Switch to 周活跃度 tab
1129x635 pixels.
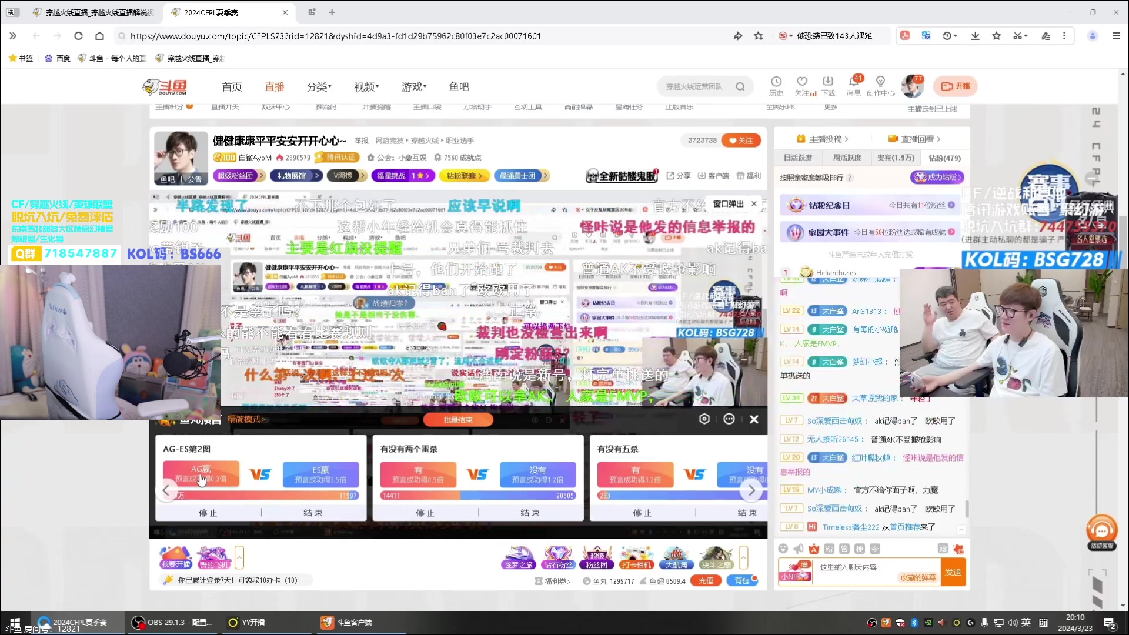point(847,158)
